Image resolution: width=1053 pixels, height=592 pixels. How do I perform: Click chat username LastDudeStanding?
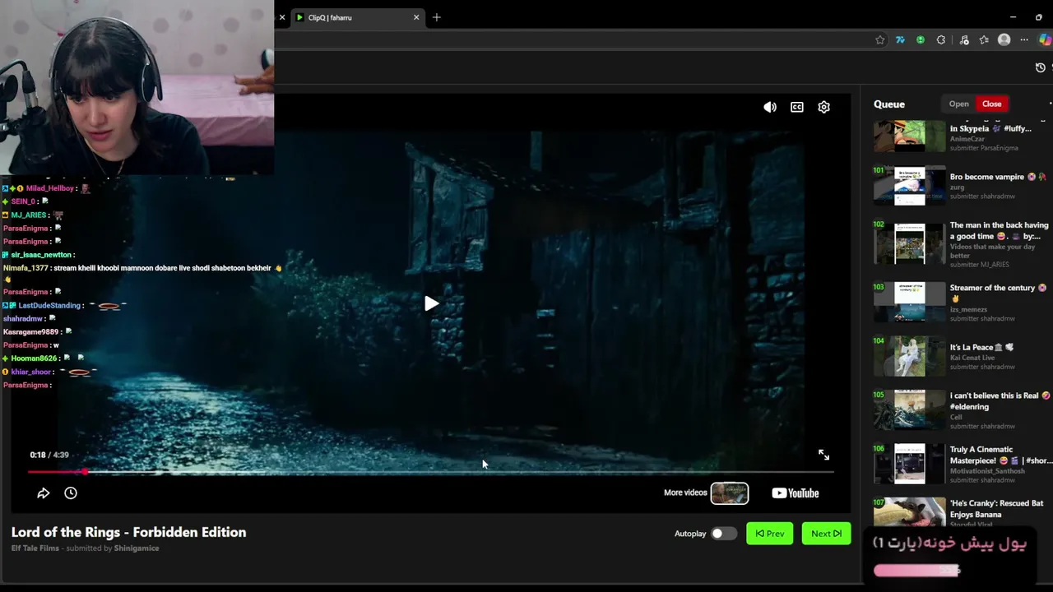pos(49,305)
